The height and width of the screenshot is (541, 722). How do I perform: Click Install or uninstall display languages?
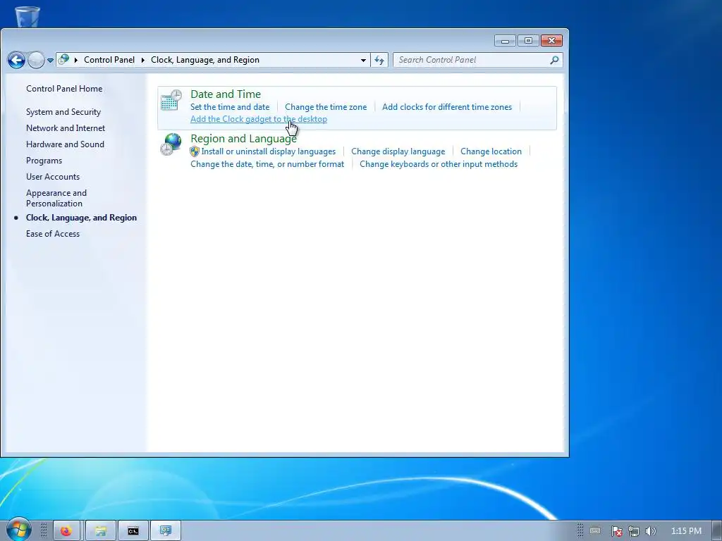click(x=269, y=151)
